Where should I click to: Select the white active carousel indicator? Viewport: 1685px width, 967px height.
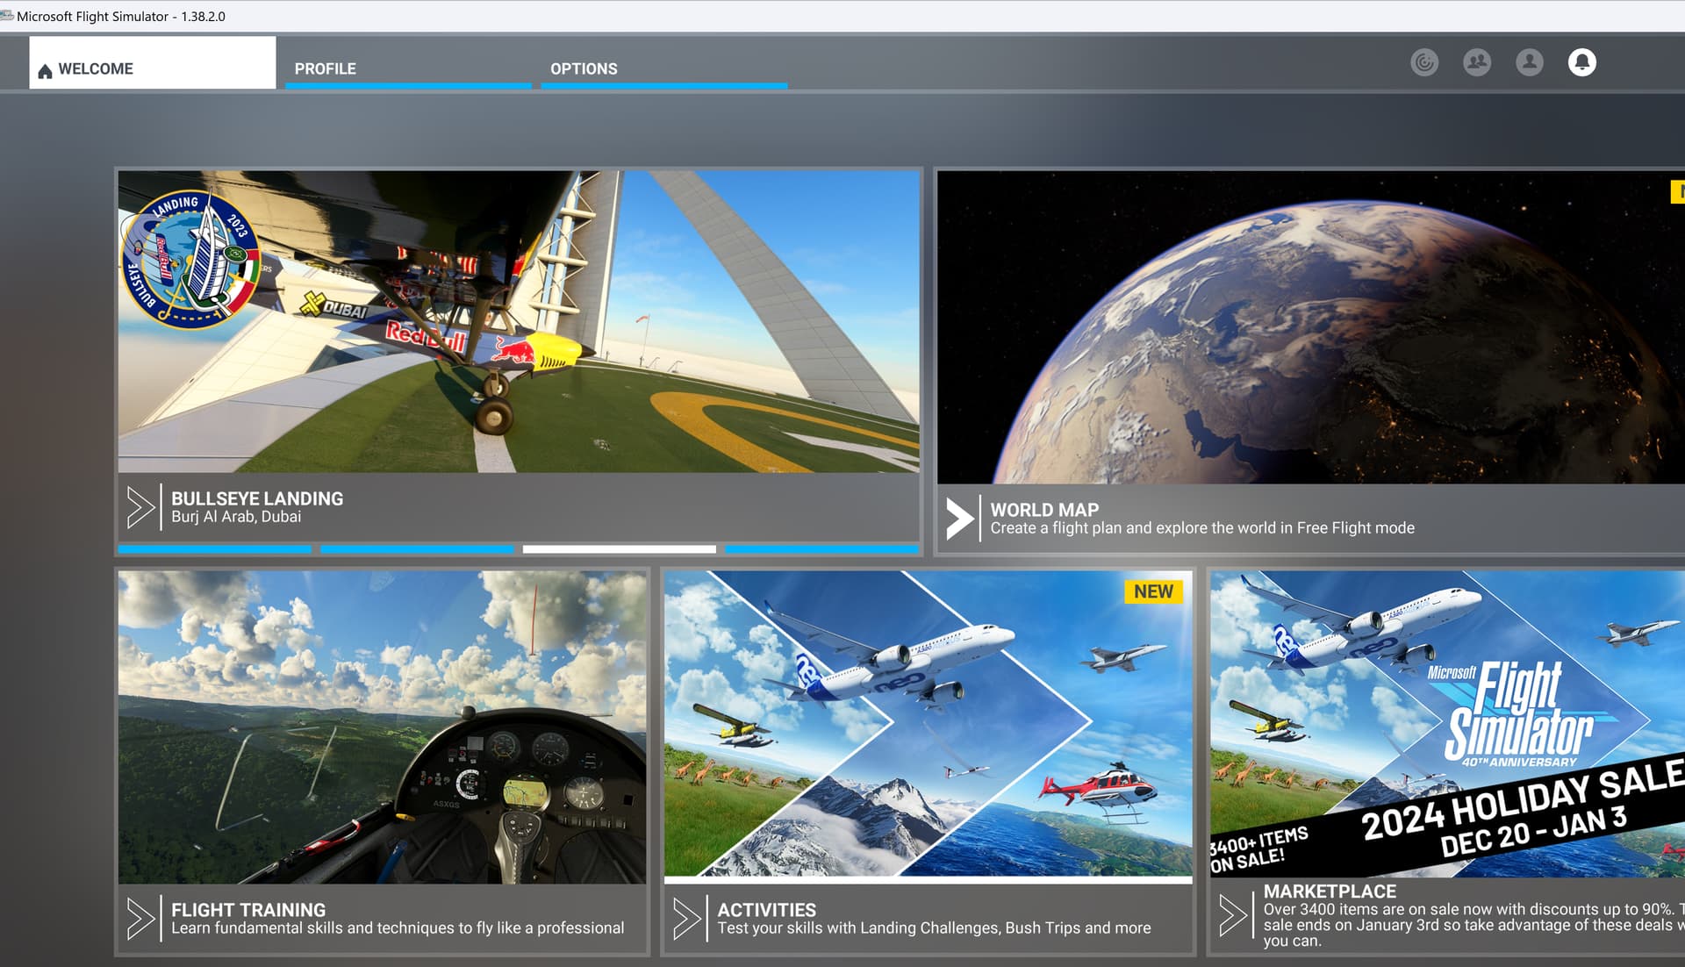(620, 549)
